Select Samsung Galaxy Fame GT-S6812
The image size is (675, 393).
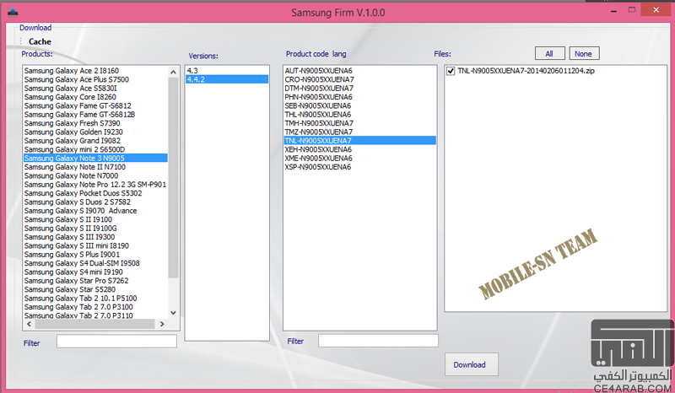click(x=95, y=105)
